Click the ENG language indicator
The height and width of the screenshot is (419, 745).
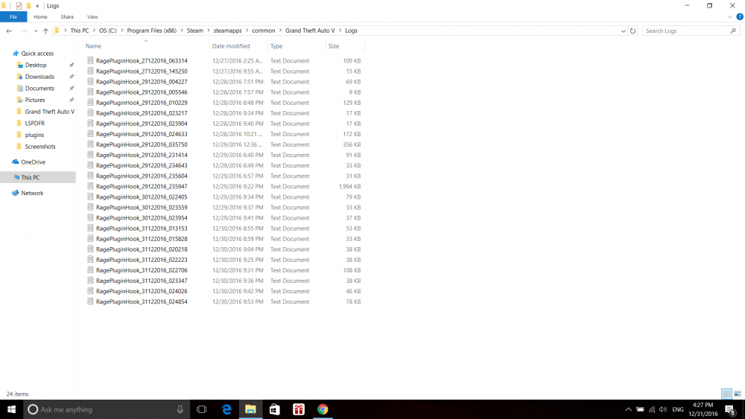click(678, 409)
